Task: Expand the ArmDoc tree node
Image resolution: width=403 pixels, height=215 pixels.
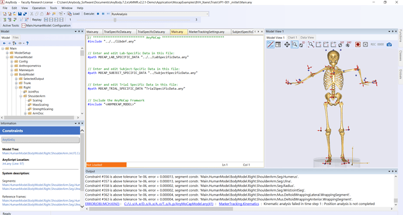Action: click(x=25, y=113)
